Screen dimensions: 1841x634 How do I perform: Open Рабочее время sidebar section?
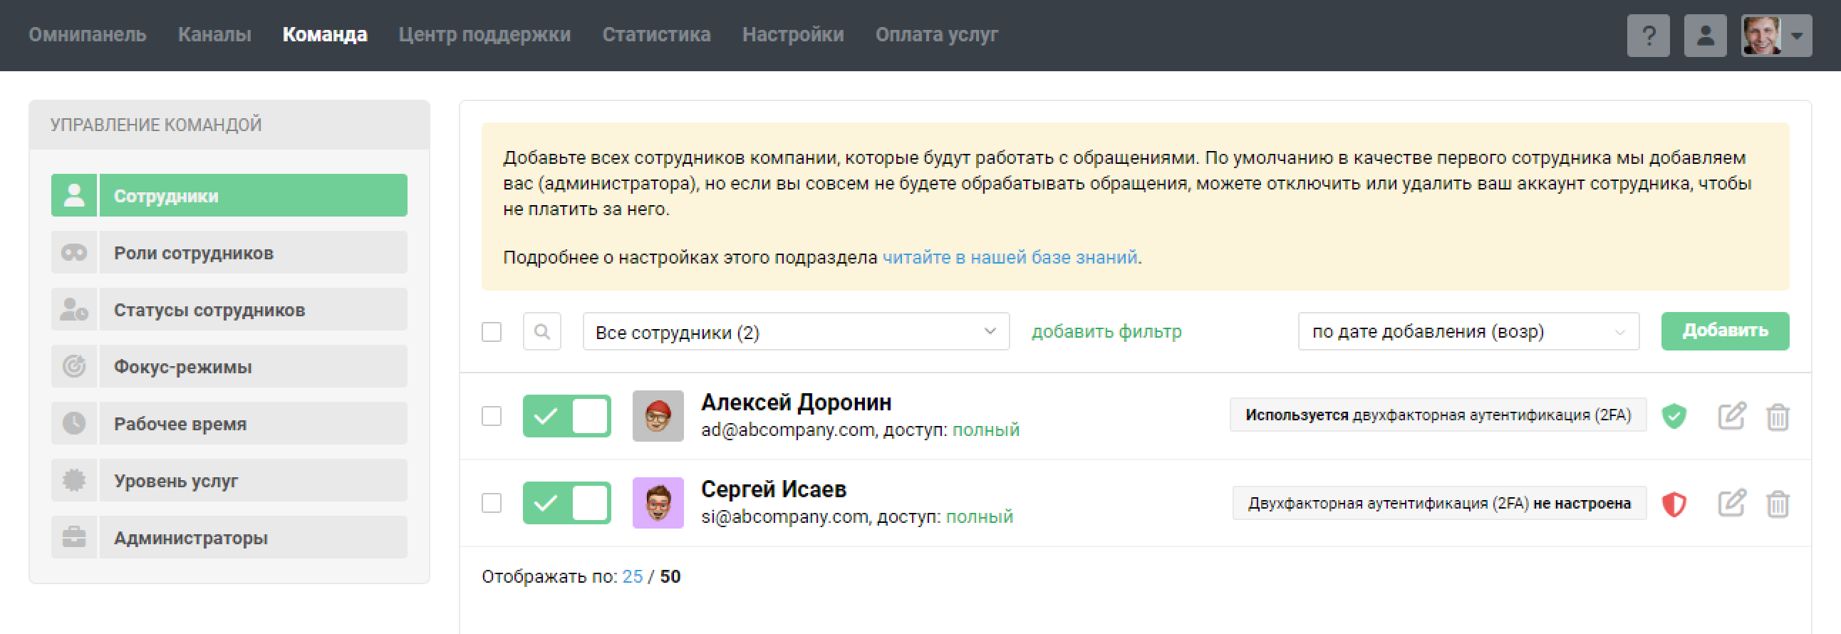(253, 424)
